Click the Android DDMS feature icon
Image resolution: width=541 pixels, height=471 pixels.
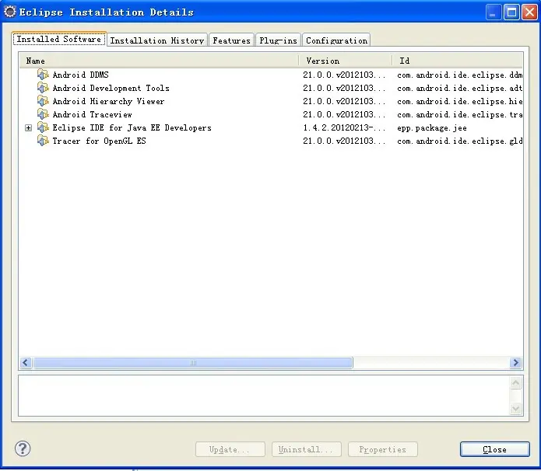[43, 75]
